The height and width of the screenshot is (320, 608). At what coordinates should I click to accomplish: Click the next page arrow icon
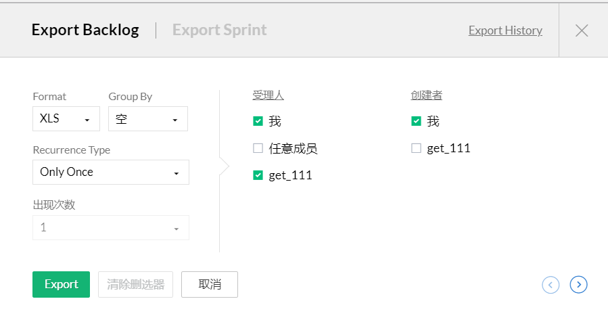[578, 285]
